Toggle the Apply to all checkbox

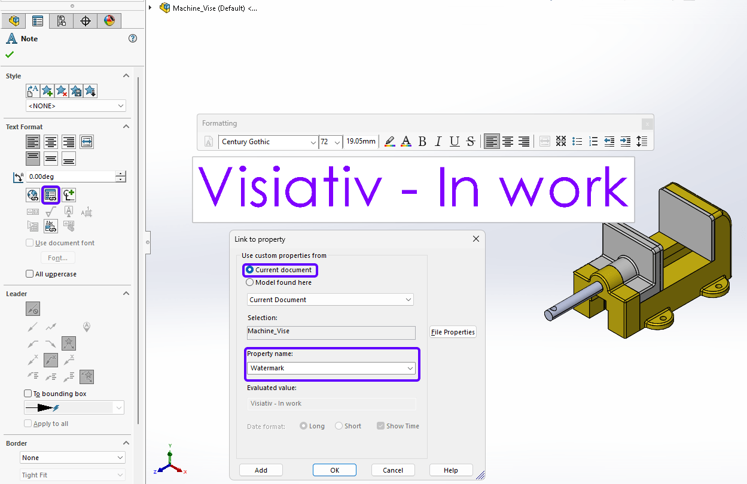click(28, 424)
